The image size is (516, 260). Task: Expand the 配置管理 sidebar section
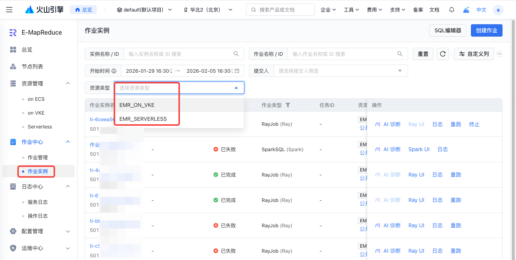[68, 231]
